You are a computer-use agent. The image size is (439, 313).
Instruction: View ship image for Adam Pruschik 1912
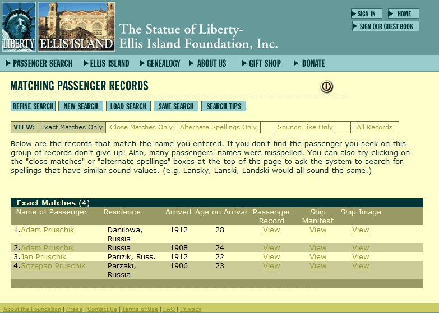[x=361, y=230]
